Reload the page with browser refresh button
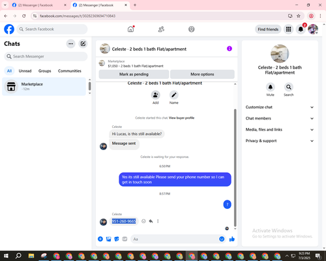 click(24, 16)
